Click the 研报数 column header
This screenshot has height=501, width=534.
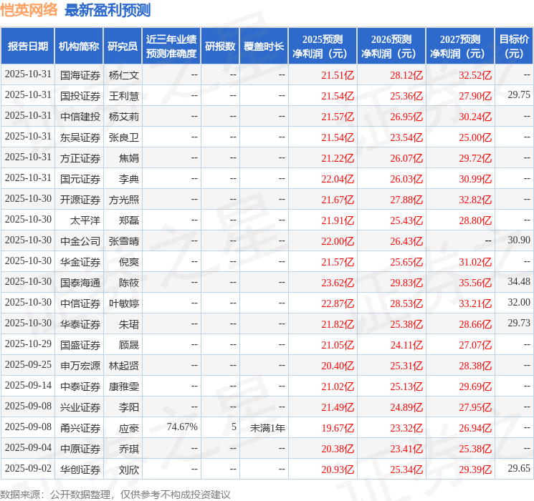pyautogui.click(x=220, y=47)
